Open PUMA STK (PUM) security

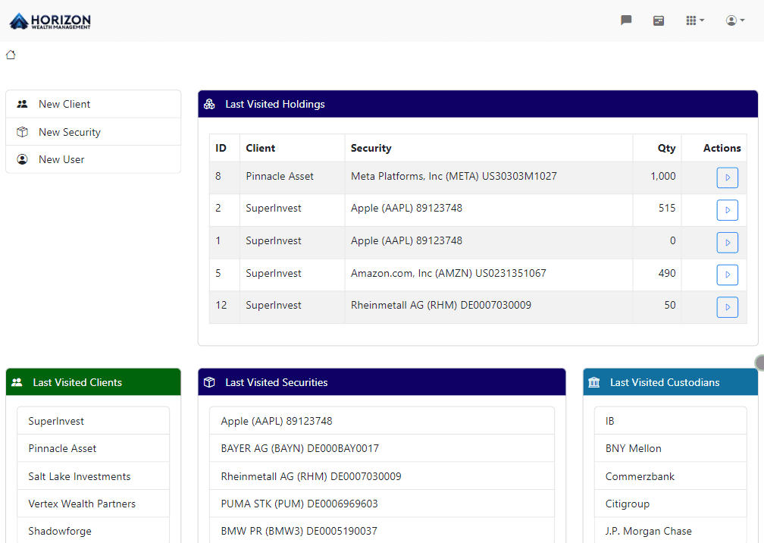click(382, 504)
